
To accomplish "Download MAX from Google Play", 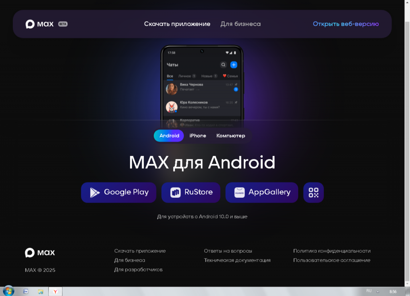I will [119, 193].
